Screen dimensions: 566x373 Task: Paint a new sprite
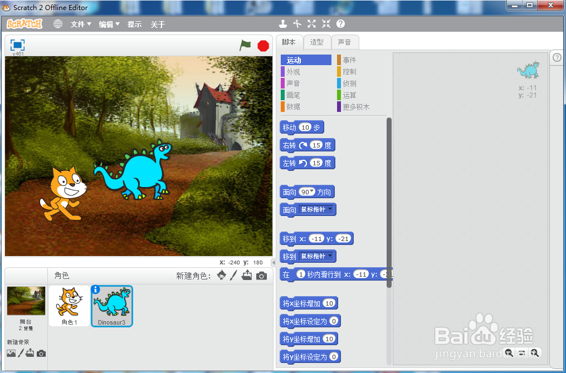click(x=233, y=275)
